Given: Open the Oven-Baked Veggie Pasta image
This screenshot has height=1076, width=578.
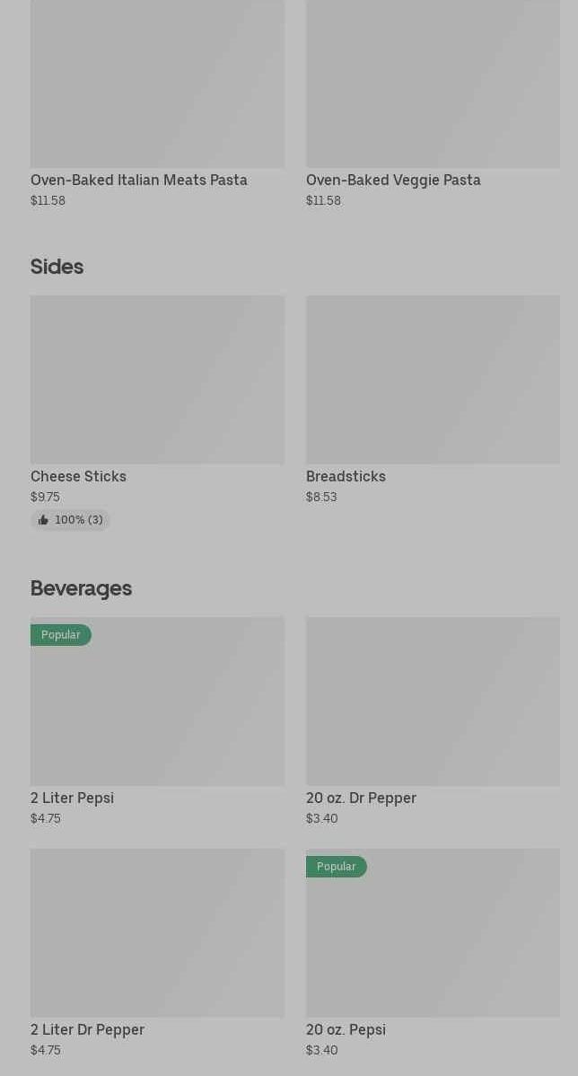Looking at the screenshot, I should 433,84.
